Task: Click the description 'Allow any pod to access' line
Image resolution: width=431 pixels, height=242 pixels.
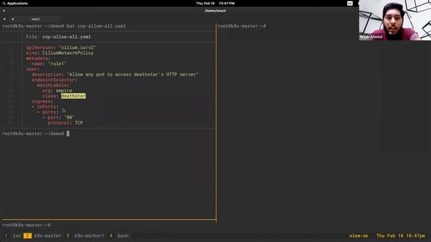Action: [x=115, y=75]
